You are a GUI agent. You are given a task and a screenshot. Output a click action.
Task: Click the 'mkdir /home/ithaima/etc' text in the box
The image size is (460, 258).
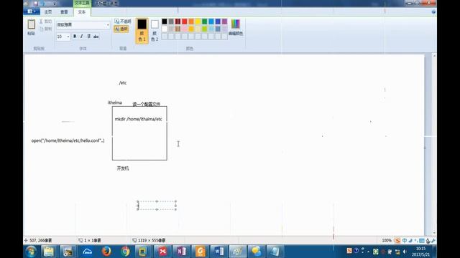click(x=138, y=119)
